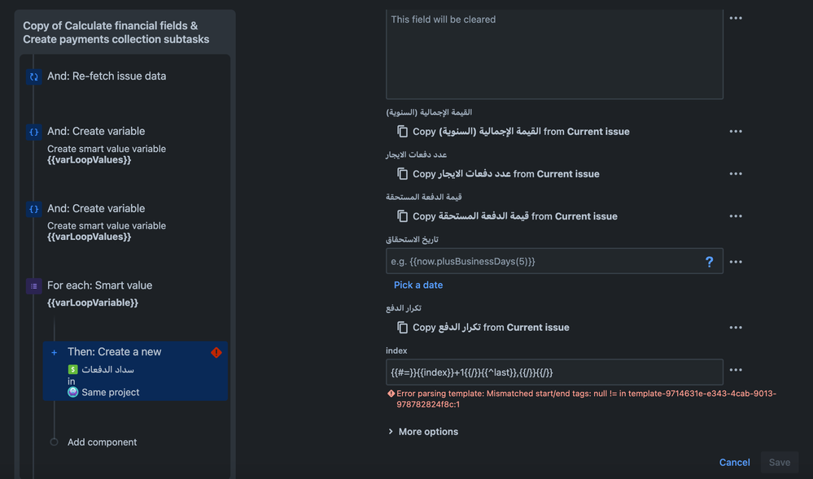Viewport: 813px width, 479px height.
Task: Click the green issue type icon beside سداد الدفعات
Action: point(71,369)
